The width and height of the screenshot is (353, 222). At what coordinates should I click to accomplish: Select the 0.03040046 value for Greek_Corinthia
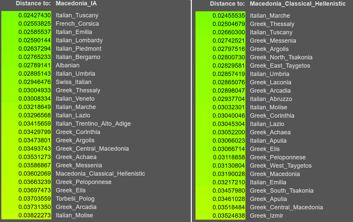229,116
